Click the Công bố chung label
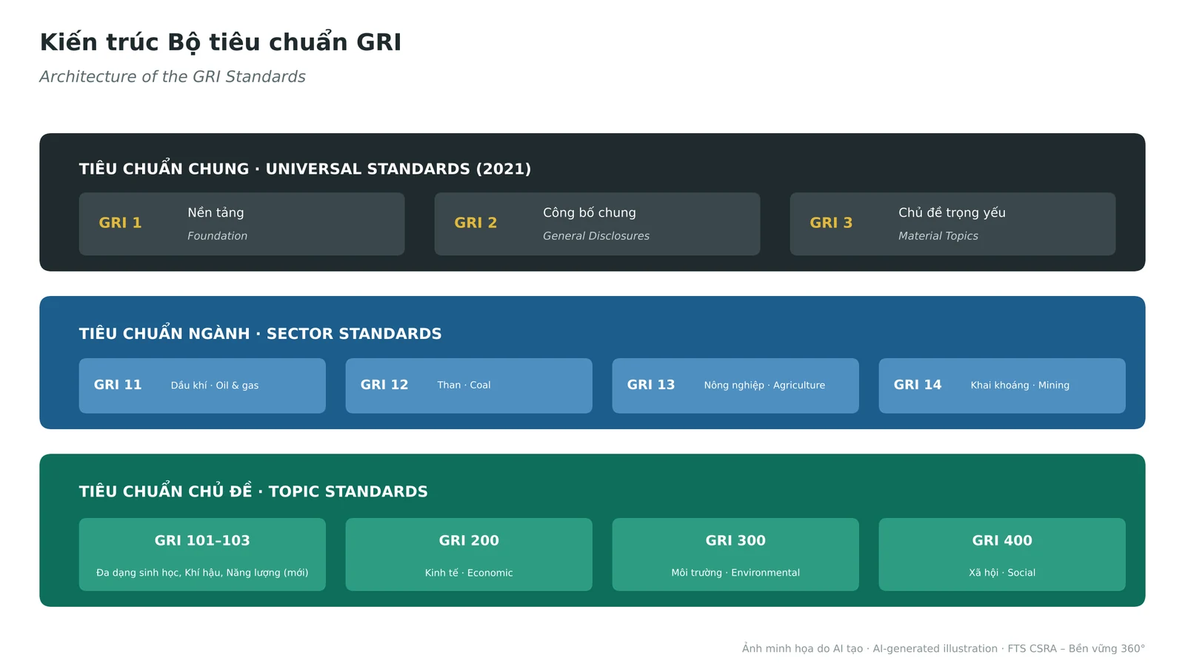 pos(590,212)
